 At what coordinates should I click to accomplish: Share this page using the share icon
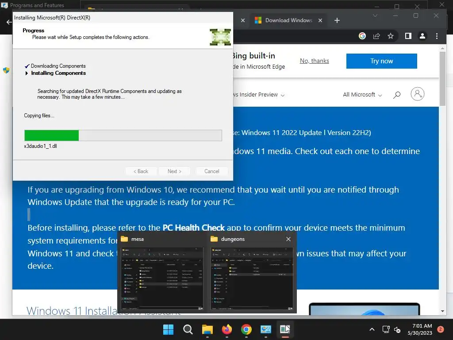[376, 36]
